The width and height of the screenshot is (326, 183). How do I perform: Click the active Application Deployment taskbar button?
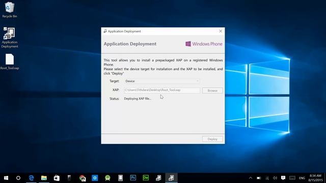click(x=171, y=178)
